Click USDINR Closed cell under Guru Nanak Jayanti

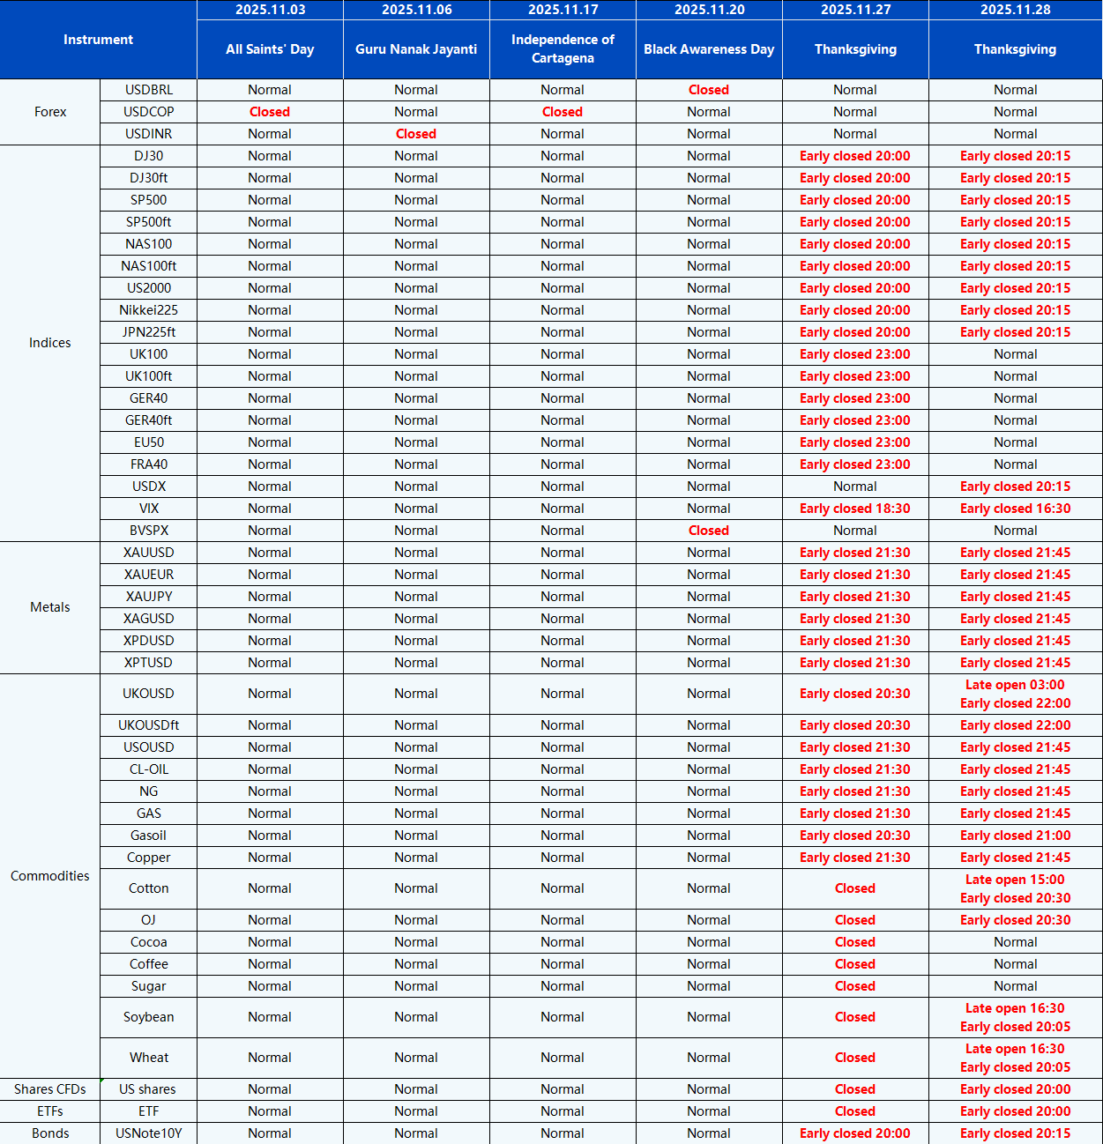pos(416,134)
